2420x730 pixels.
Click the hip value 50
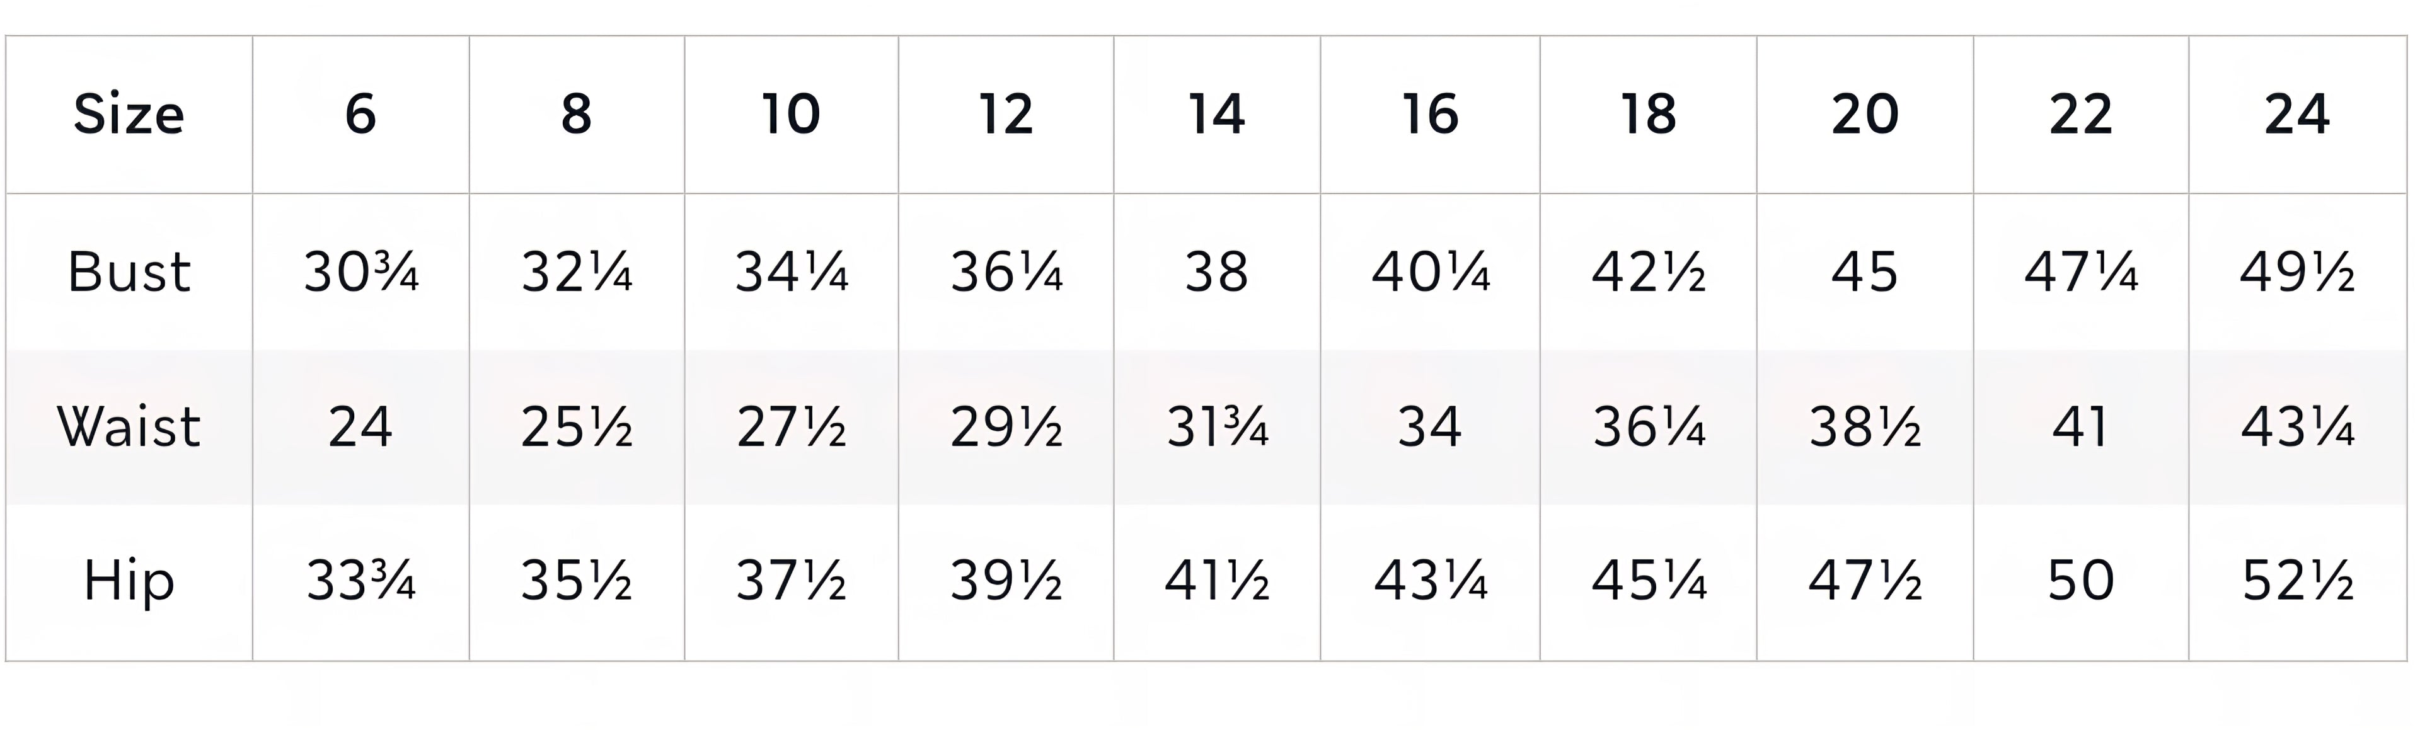(2081, 581)
